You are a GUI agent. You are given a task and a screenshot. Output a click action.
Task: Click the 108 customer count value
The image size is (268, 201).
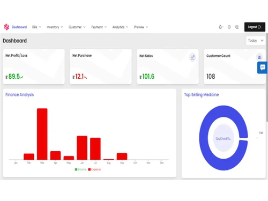[x=211, y=77]
